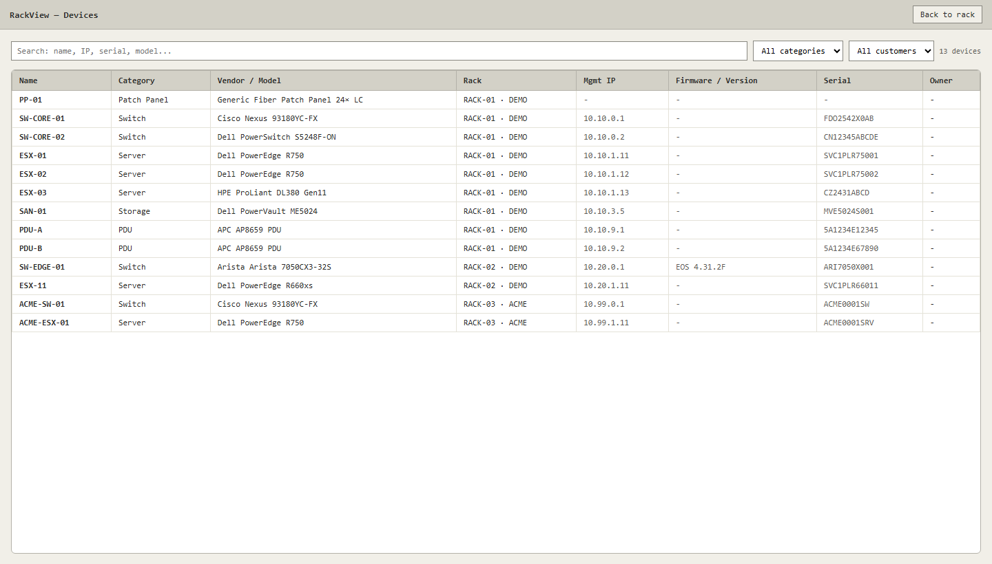
Task: Select the SAN-01 device name
Action: click(33, 211)
